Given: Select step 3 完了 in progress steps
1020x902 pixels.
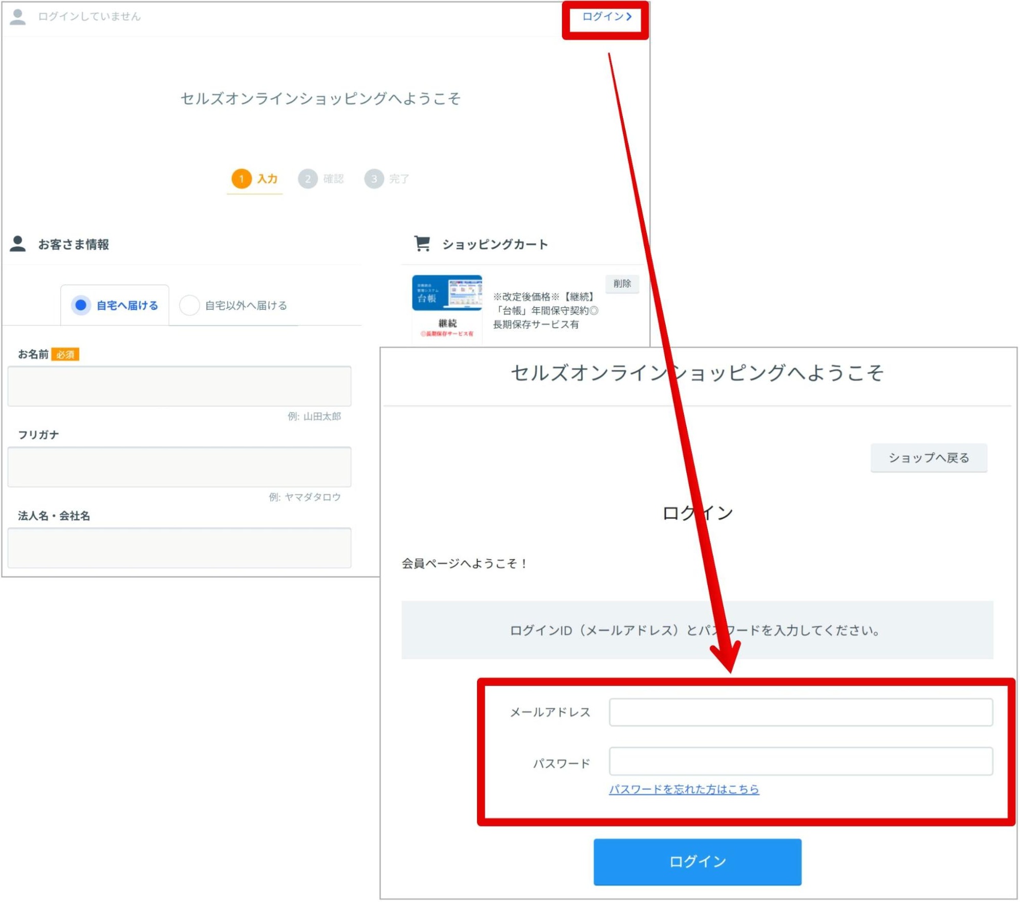Looking at the screenshot, I should coord(387,179).
